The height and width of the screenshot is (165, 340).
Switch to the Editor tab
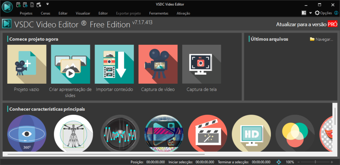pos(103,13)
